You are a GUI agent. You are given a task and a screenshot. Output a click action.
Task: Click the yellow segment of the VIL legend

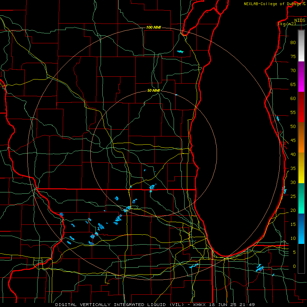click(301, 168)
